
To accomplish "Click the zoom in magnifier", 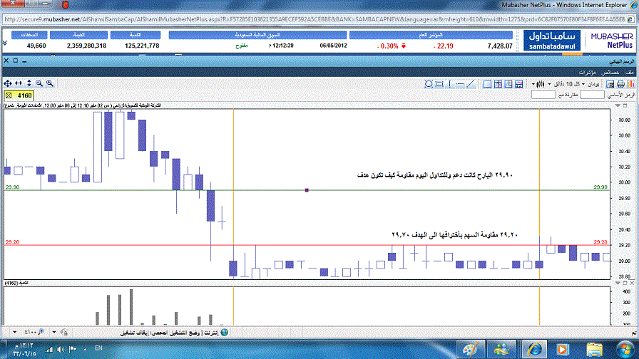I will [50, 83].
